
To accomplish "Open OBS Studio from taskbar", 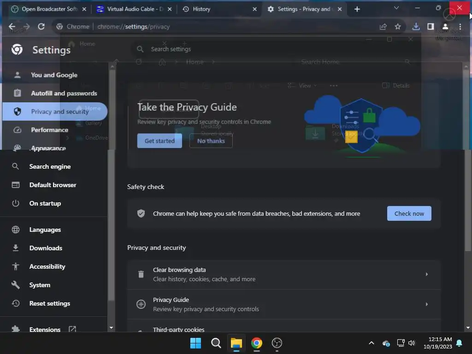I will click(x=277, y=343).
